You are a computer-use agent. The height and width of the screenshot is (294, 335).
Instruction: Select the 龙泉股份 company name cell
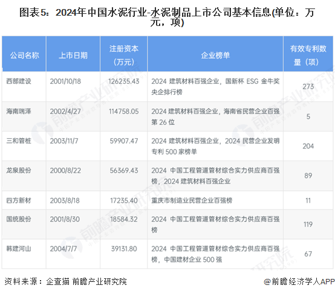coord(24,176)
